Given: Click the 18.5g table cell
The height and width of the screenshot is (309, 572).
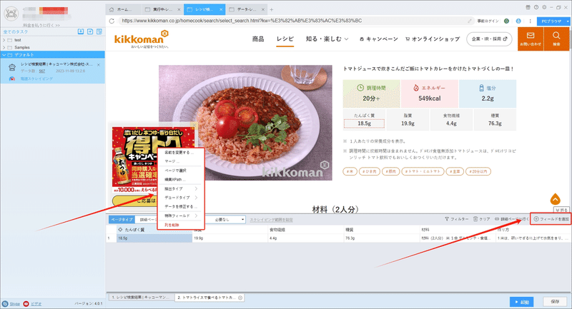Looking at the screenshot, I should (x=154, y=238).
